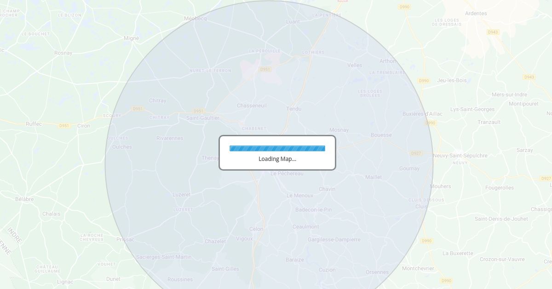Select the D927 road shield east of Bouesse
This screenshot has width=552, height=289.
tap(416, 153)
